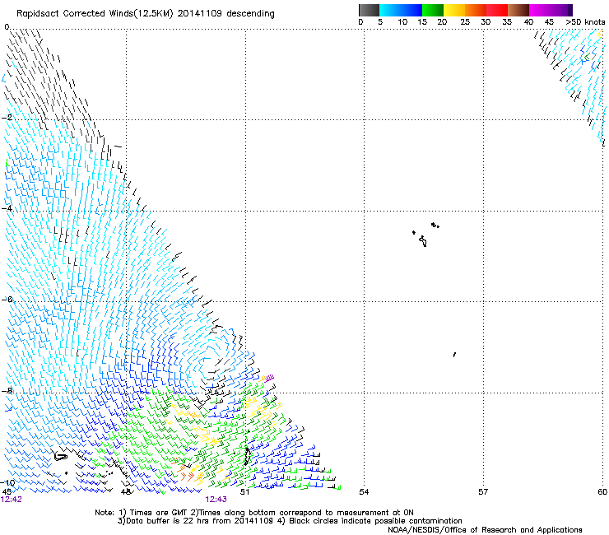Click the red 30-35 knots color band
This screenshot has height=535, width=609.
coord(497,10)
